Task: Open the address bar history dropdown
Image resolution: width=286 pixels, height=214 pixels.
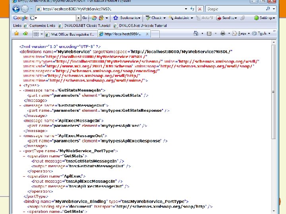Action: (x=186, y=9)
